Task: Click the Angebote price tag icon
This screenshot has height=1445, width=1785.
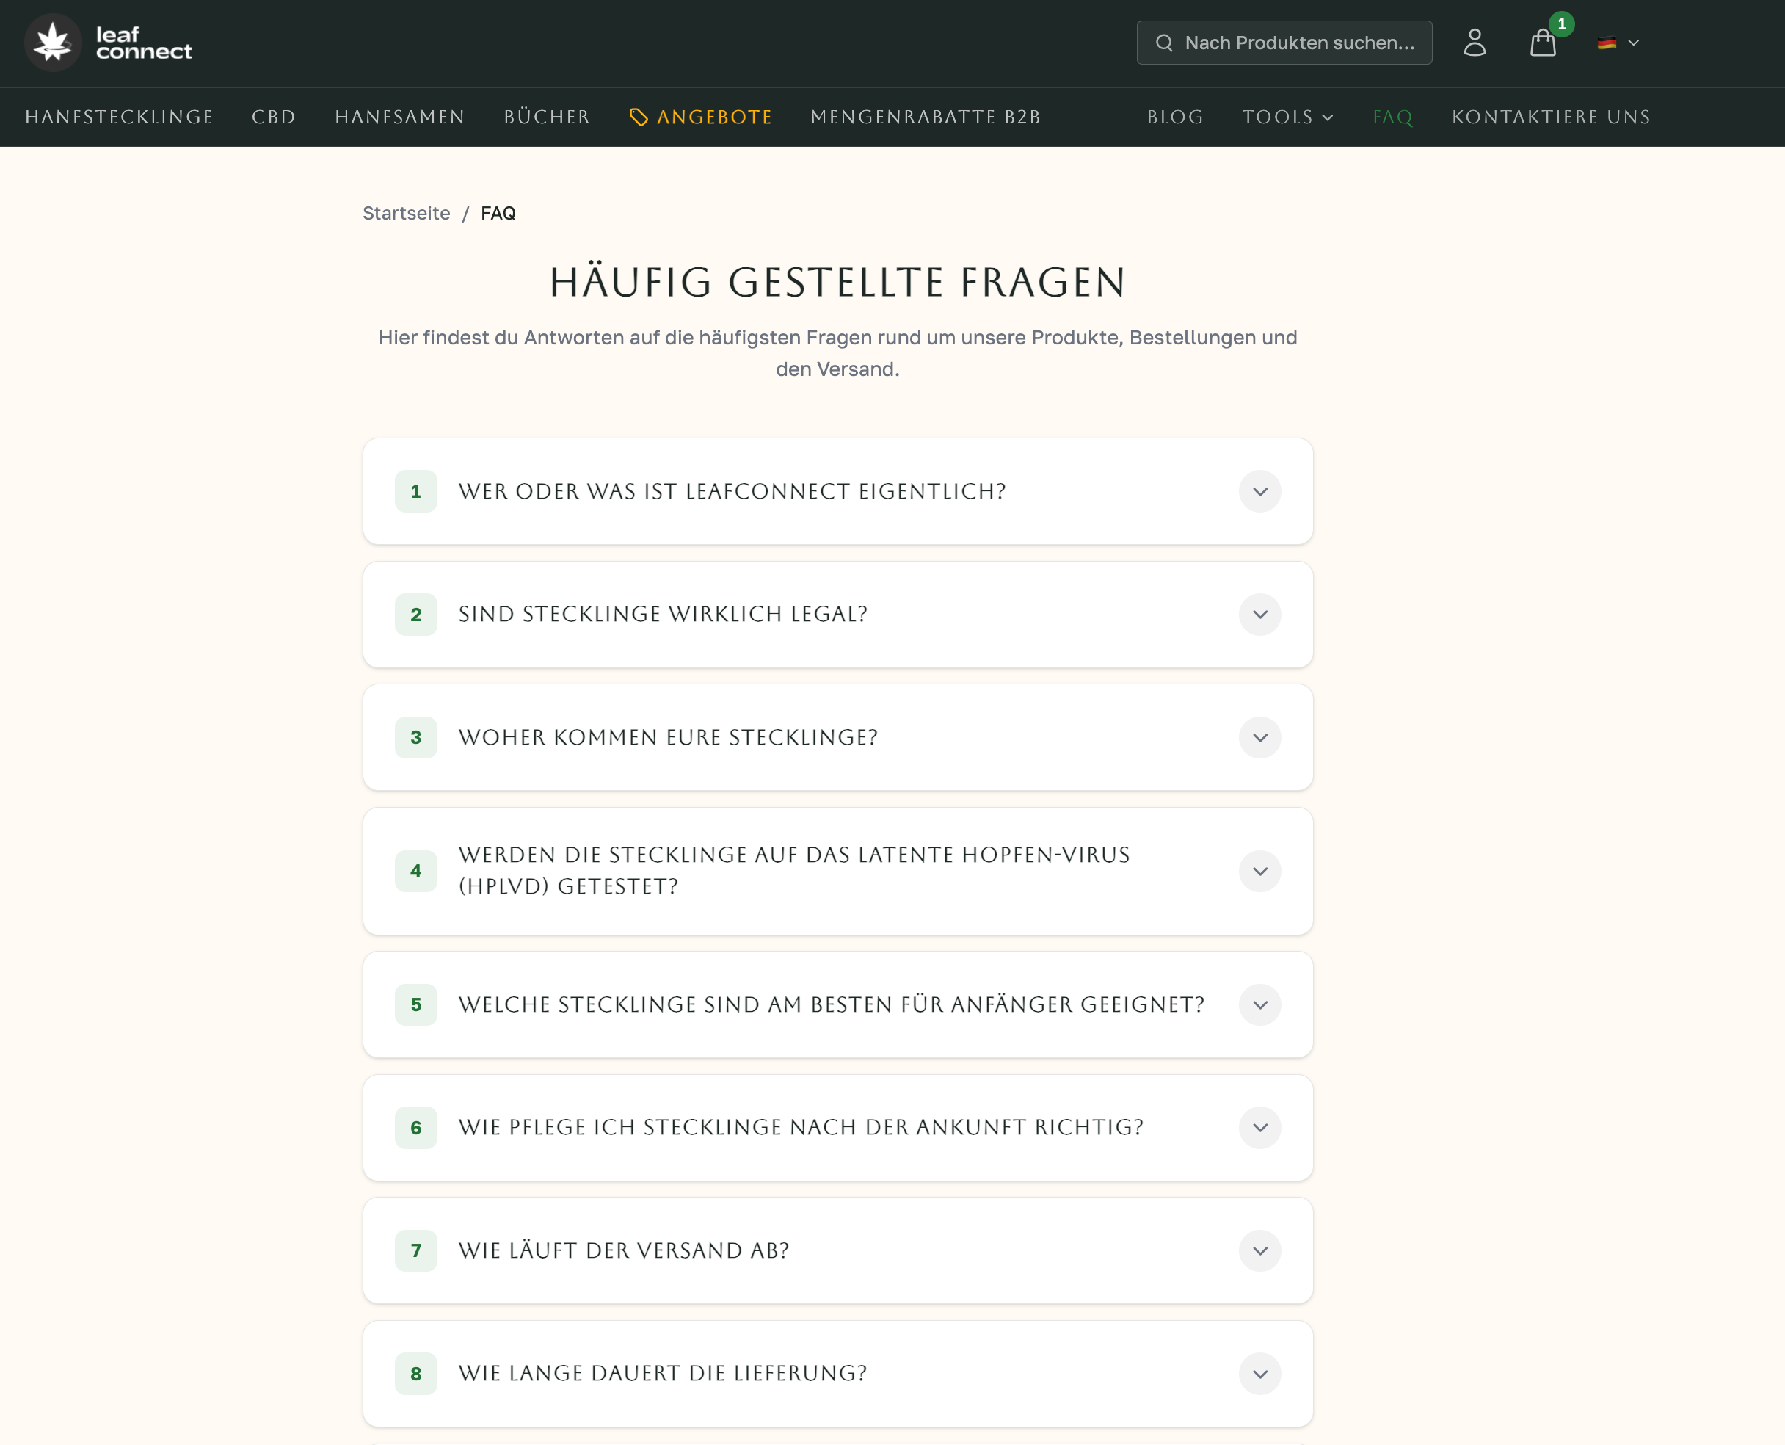Action: point(639,117)
